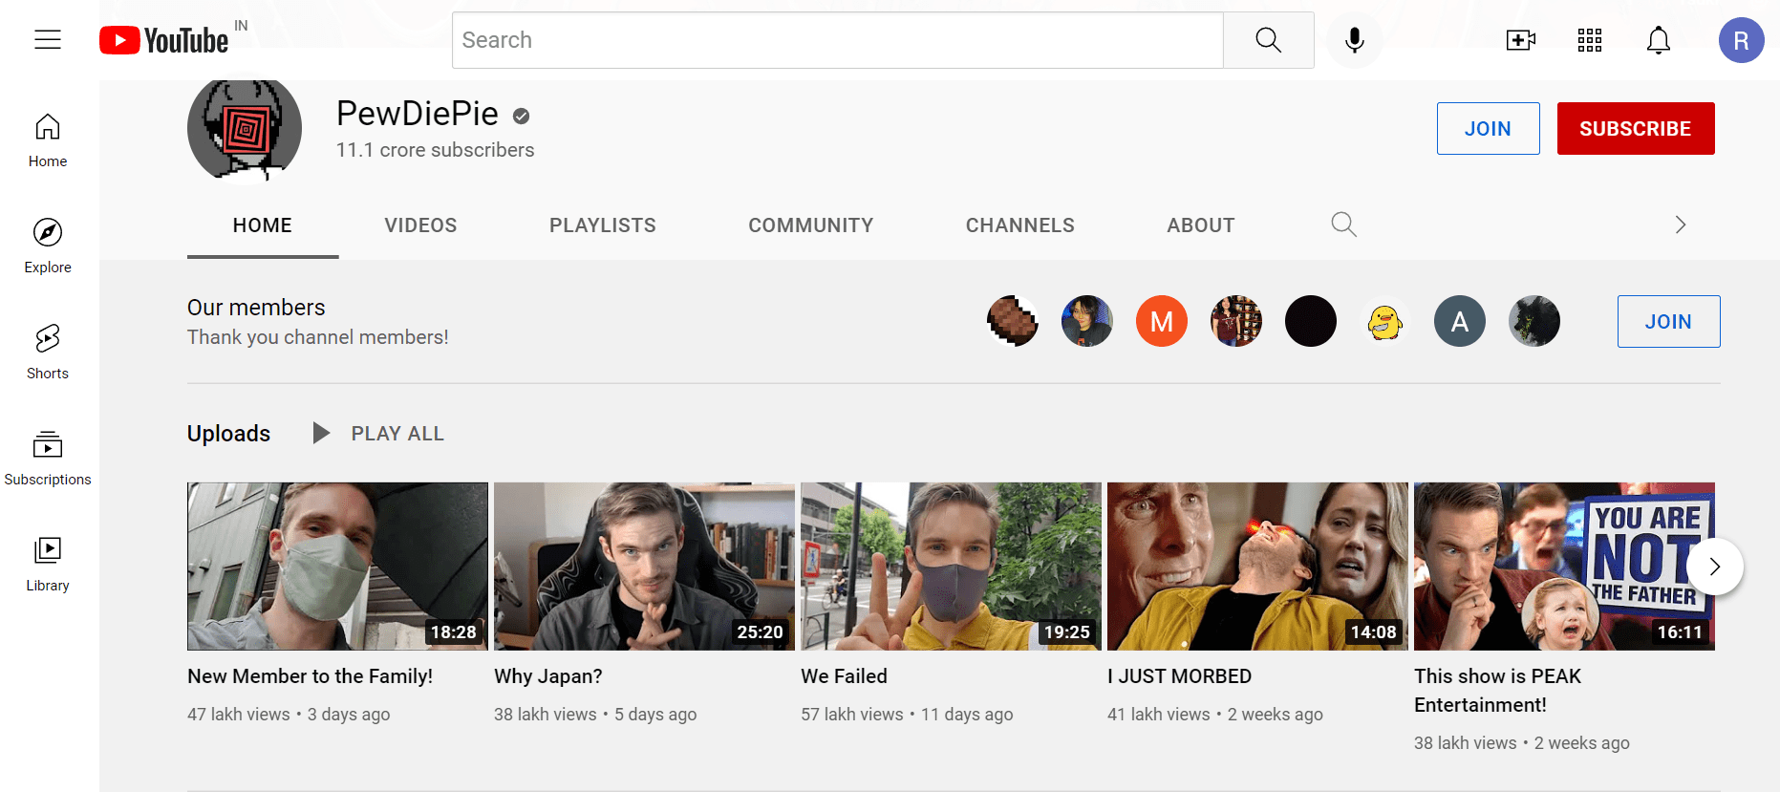Click '11.1 crore subscribers' text

(435, 150)
